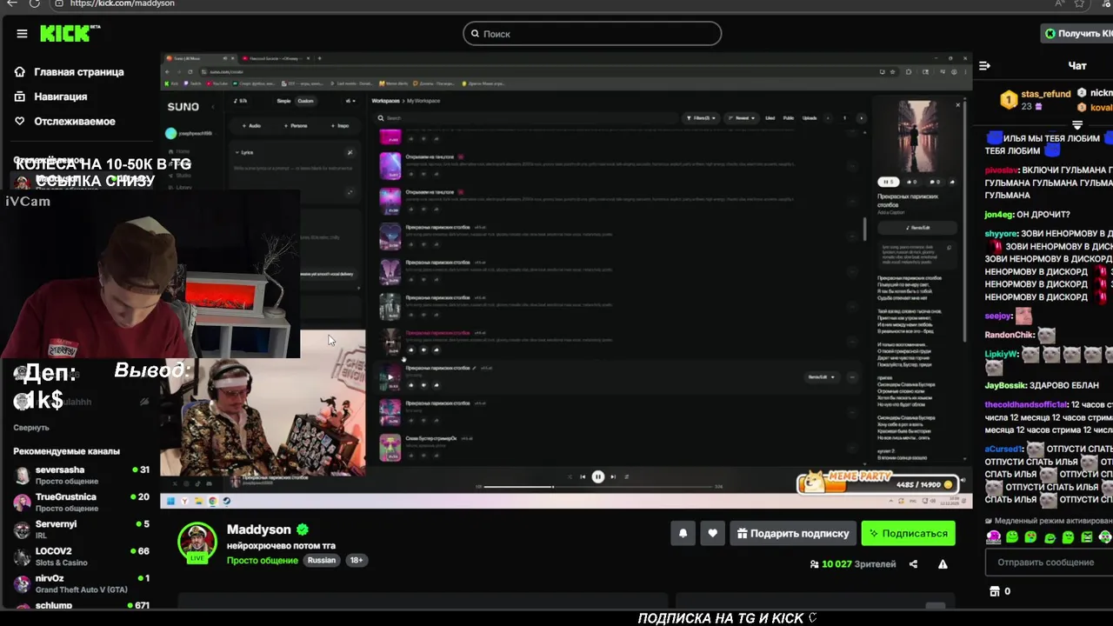The height and width of the screenshot is (626, 1113).
Task: Click 'Remix/Edit' in the Suno details panel
Action: pyautogui.click(x=917, y=228)
